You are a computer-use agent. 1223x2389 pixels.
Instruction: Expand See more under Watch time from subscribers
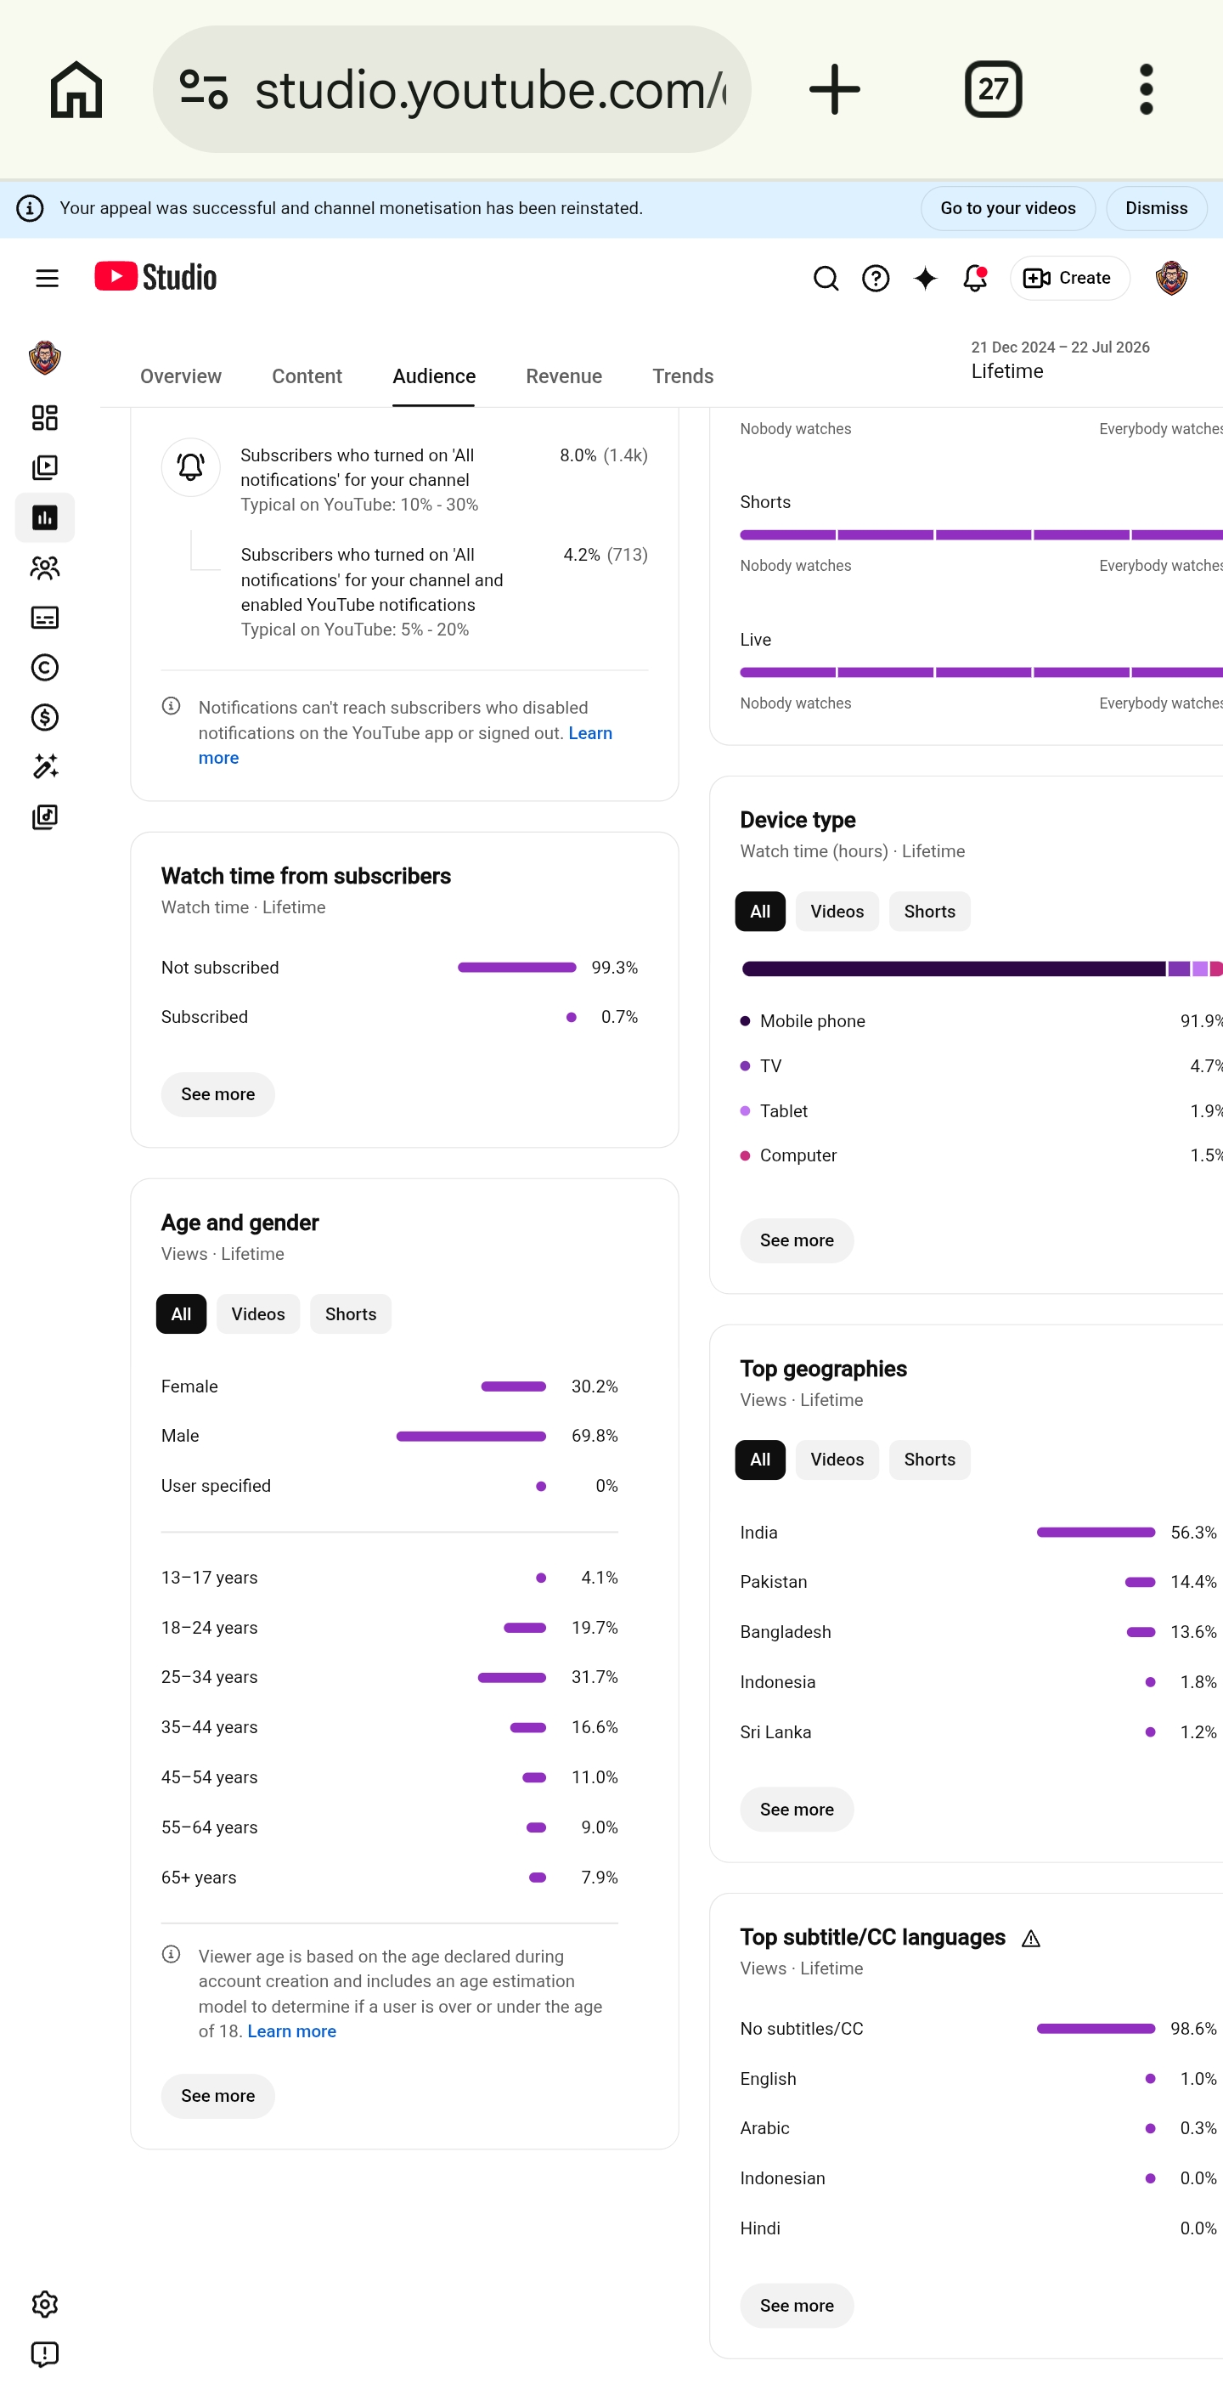[218, 1094]
